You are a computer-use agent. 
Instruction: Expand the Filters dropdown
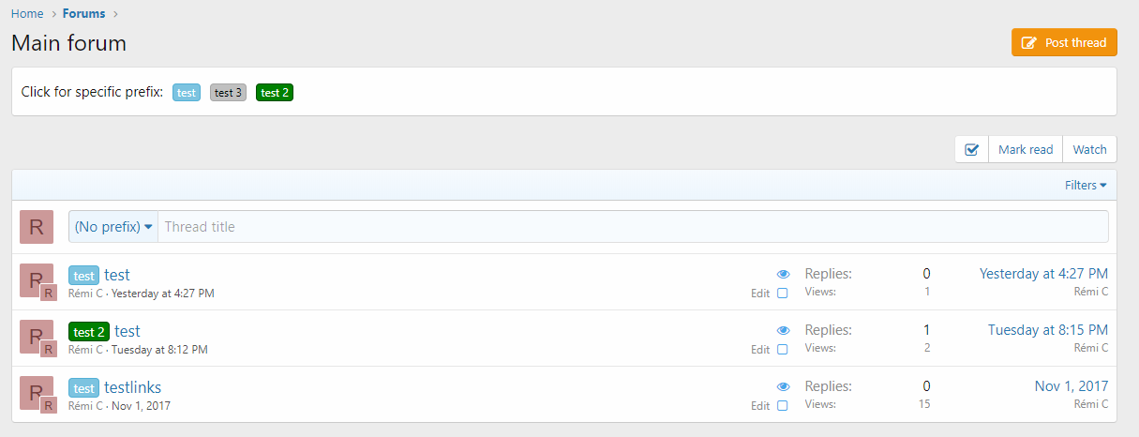[x=1086, y=185]
